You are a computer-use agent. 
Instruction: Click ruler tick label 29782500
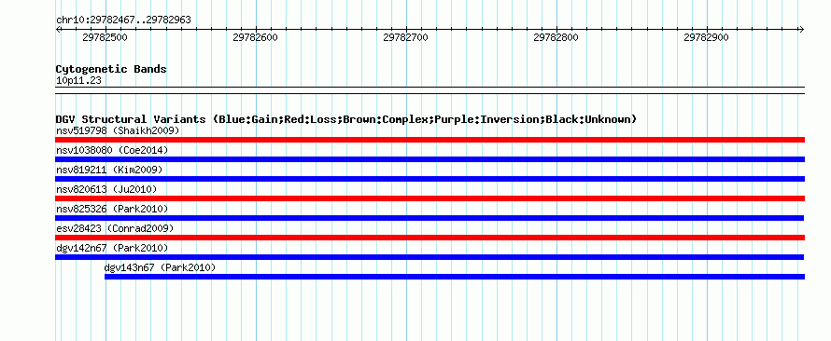coord(105,37)
